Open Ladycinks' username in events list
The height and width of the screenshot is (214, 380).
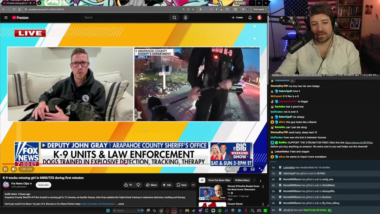[x=289, y=168]
